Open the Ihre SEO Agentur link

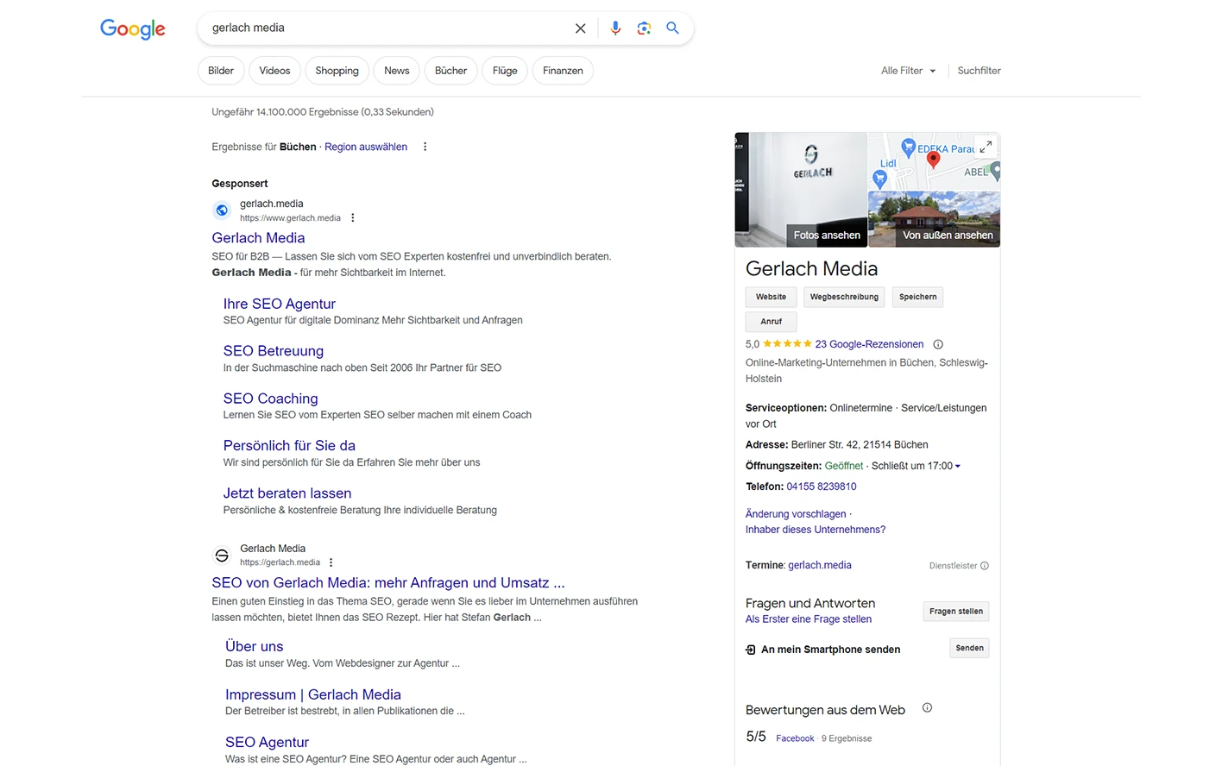click(279, 304)
